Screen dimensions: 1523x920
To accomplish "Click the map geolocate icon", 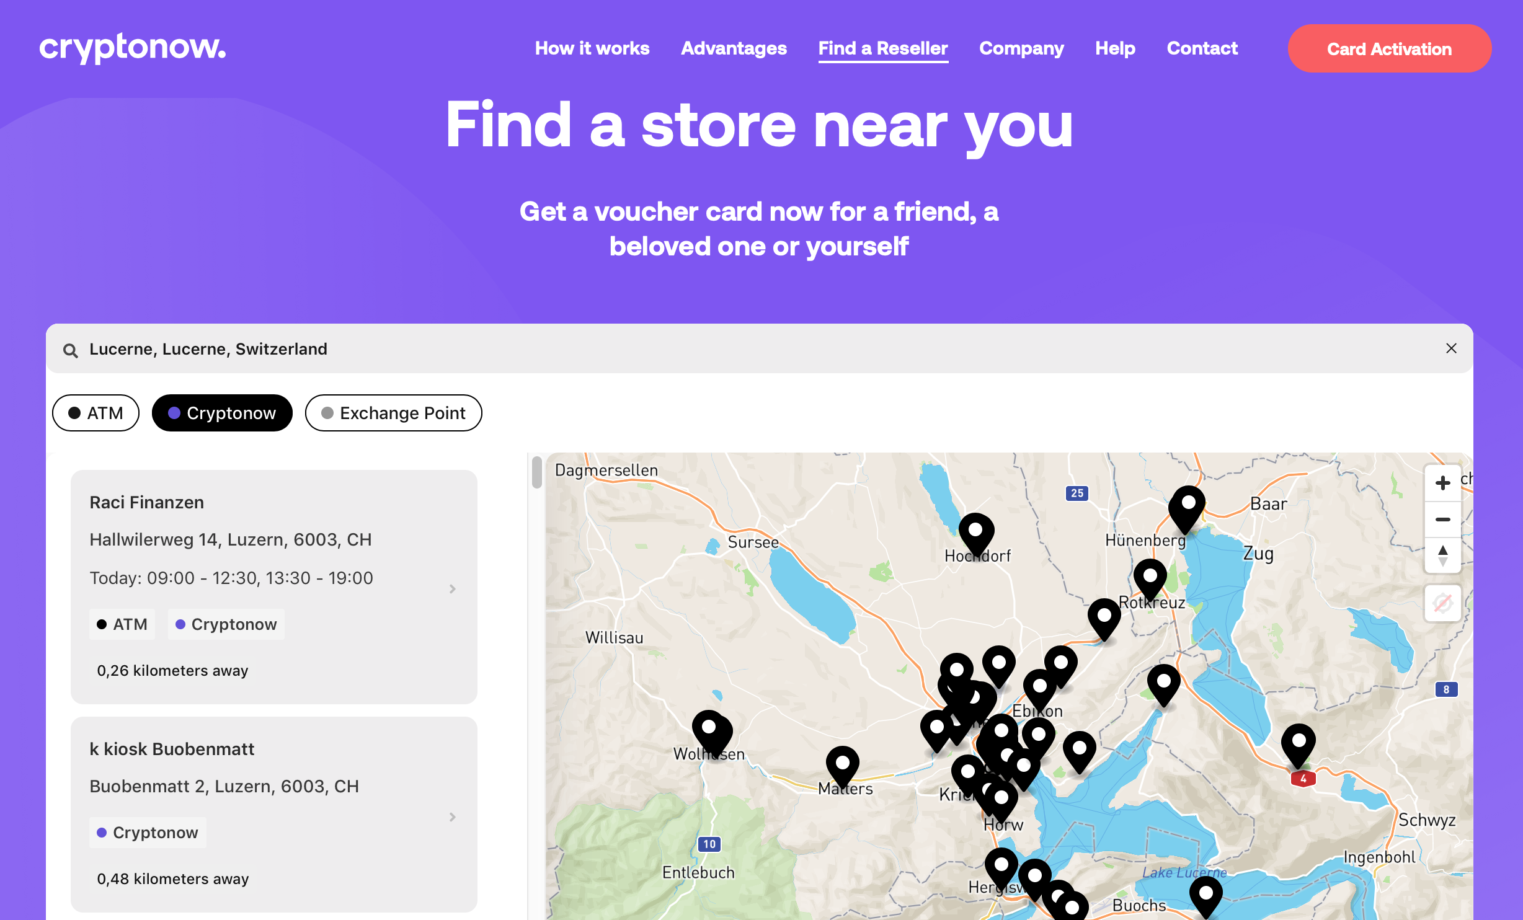I will (1442, 603).
